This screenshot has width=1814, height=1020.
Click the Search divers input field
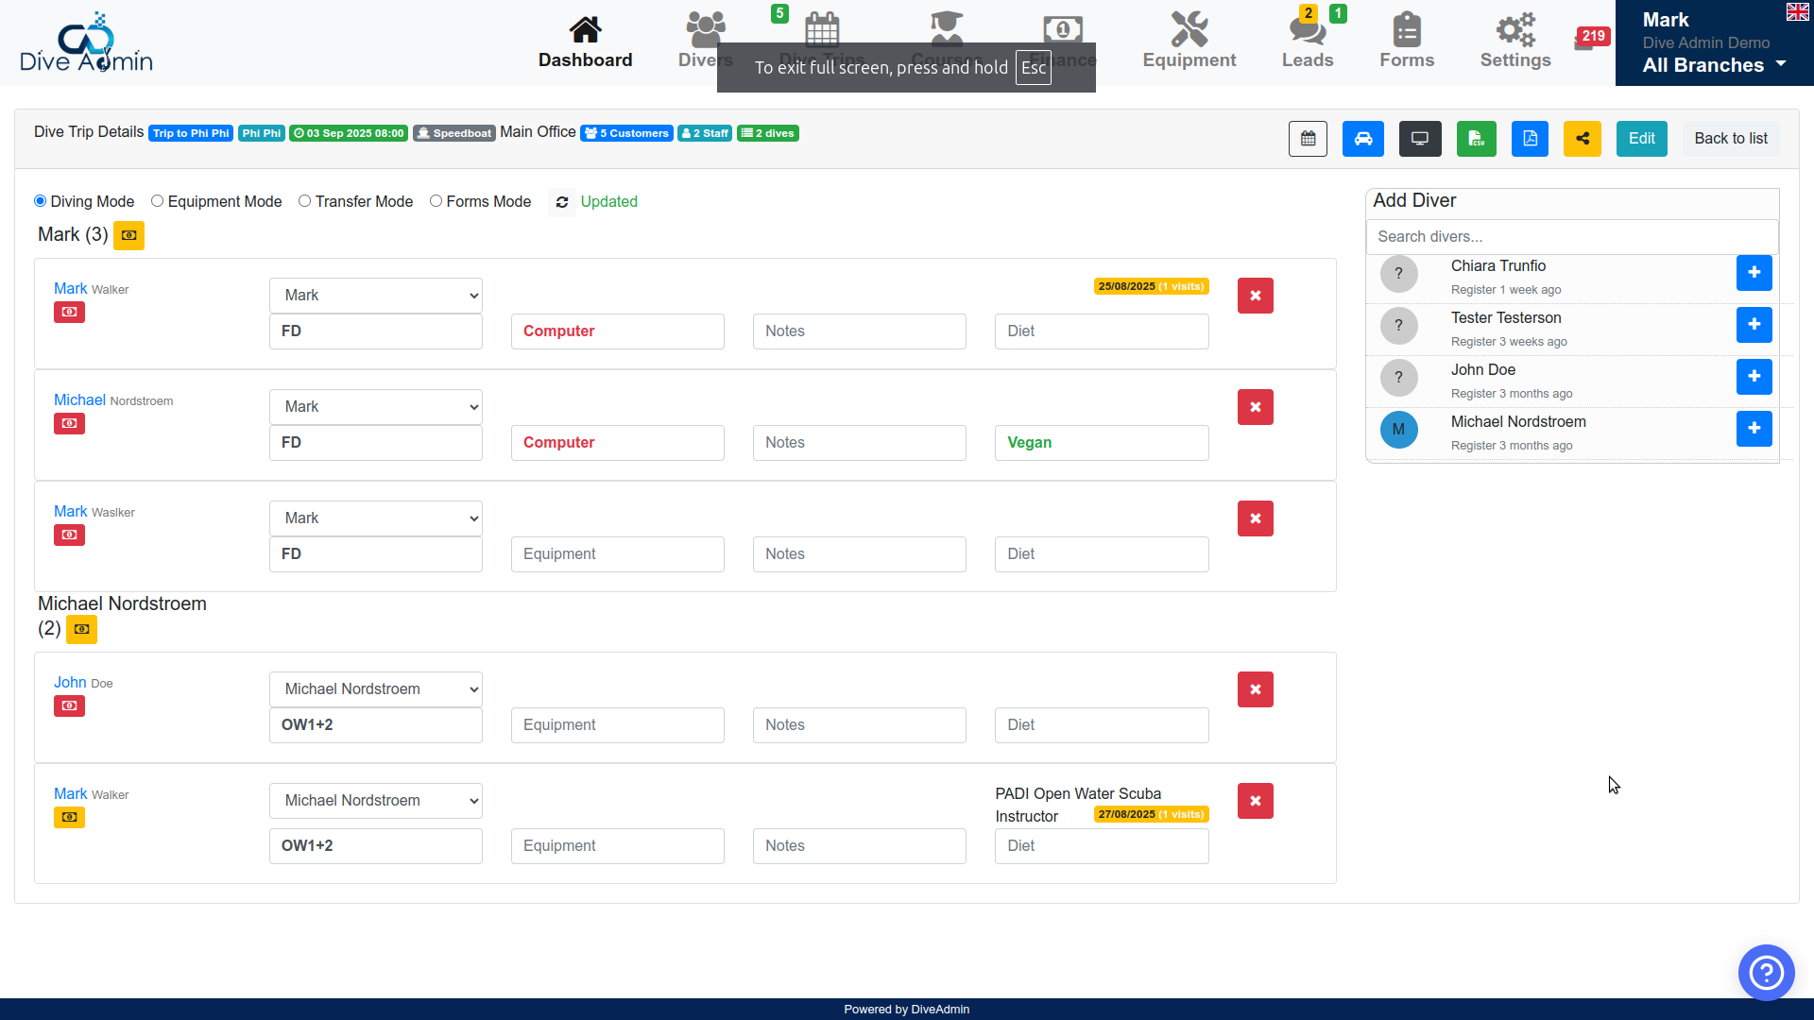point(1571,237)
